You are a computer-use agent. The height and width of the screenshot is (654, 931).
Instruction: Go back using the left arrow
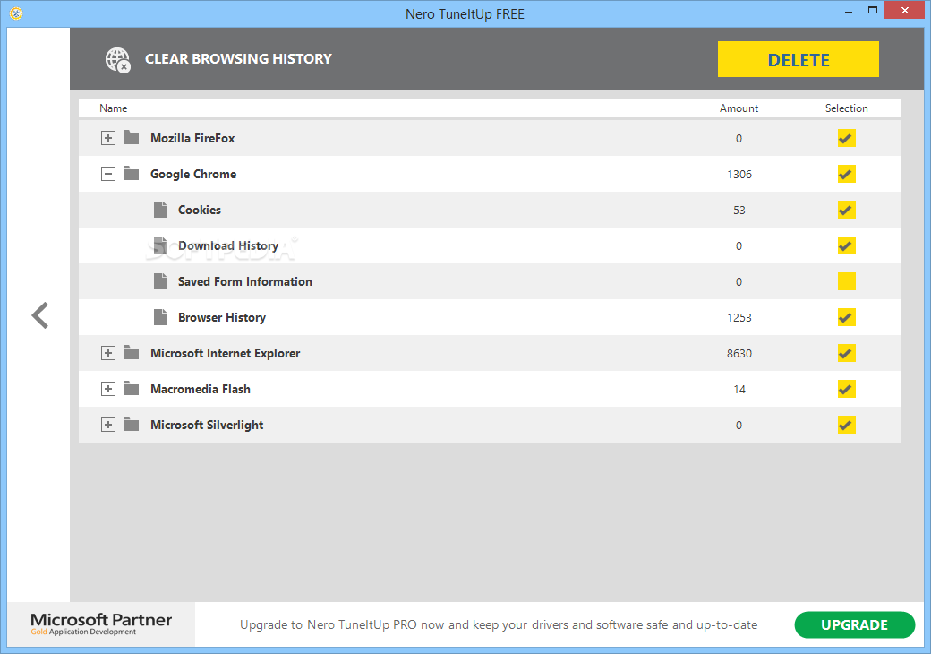tap(39, 315)
